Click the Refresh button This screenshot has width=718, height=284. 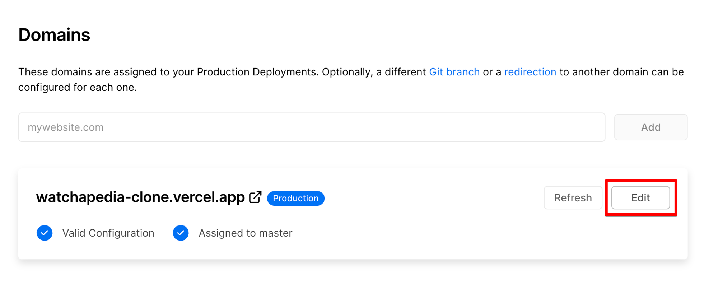pos(573,197)
